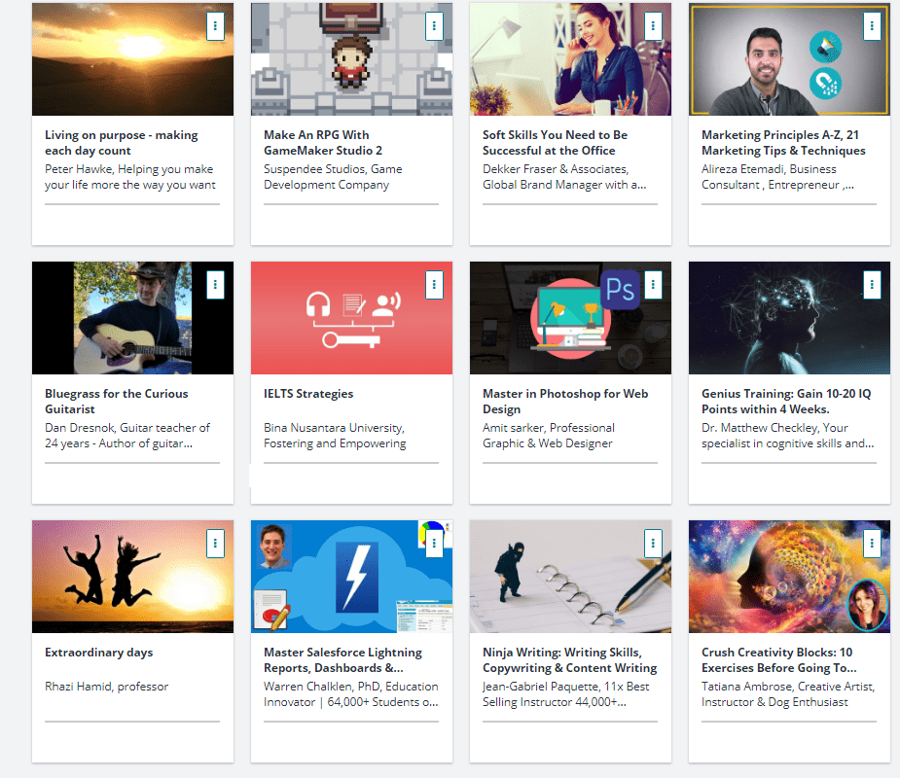900x778 pixels.
Task: Click kebab menu on Soft Skills course card
Action: (653, 26)
